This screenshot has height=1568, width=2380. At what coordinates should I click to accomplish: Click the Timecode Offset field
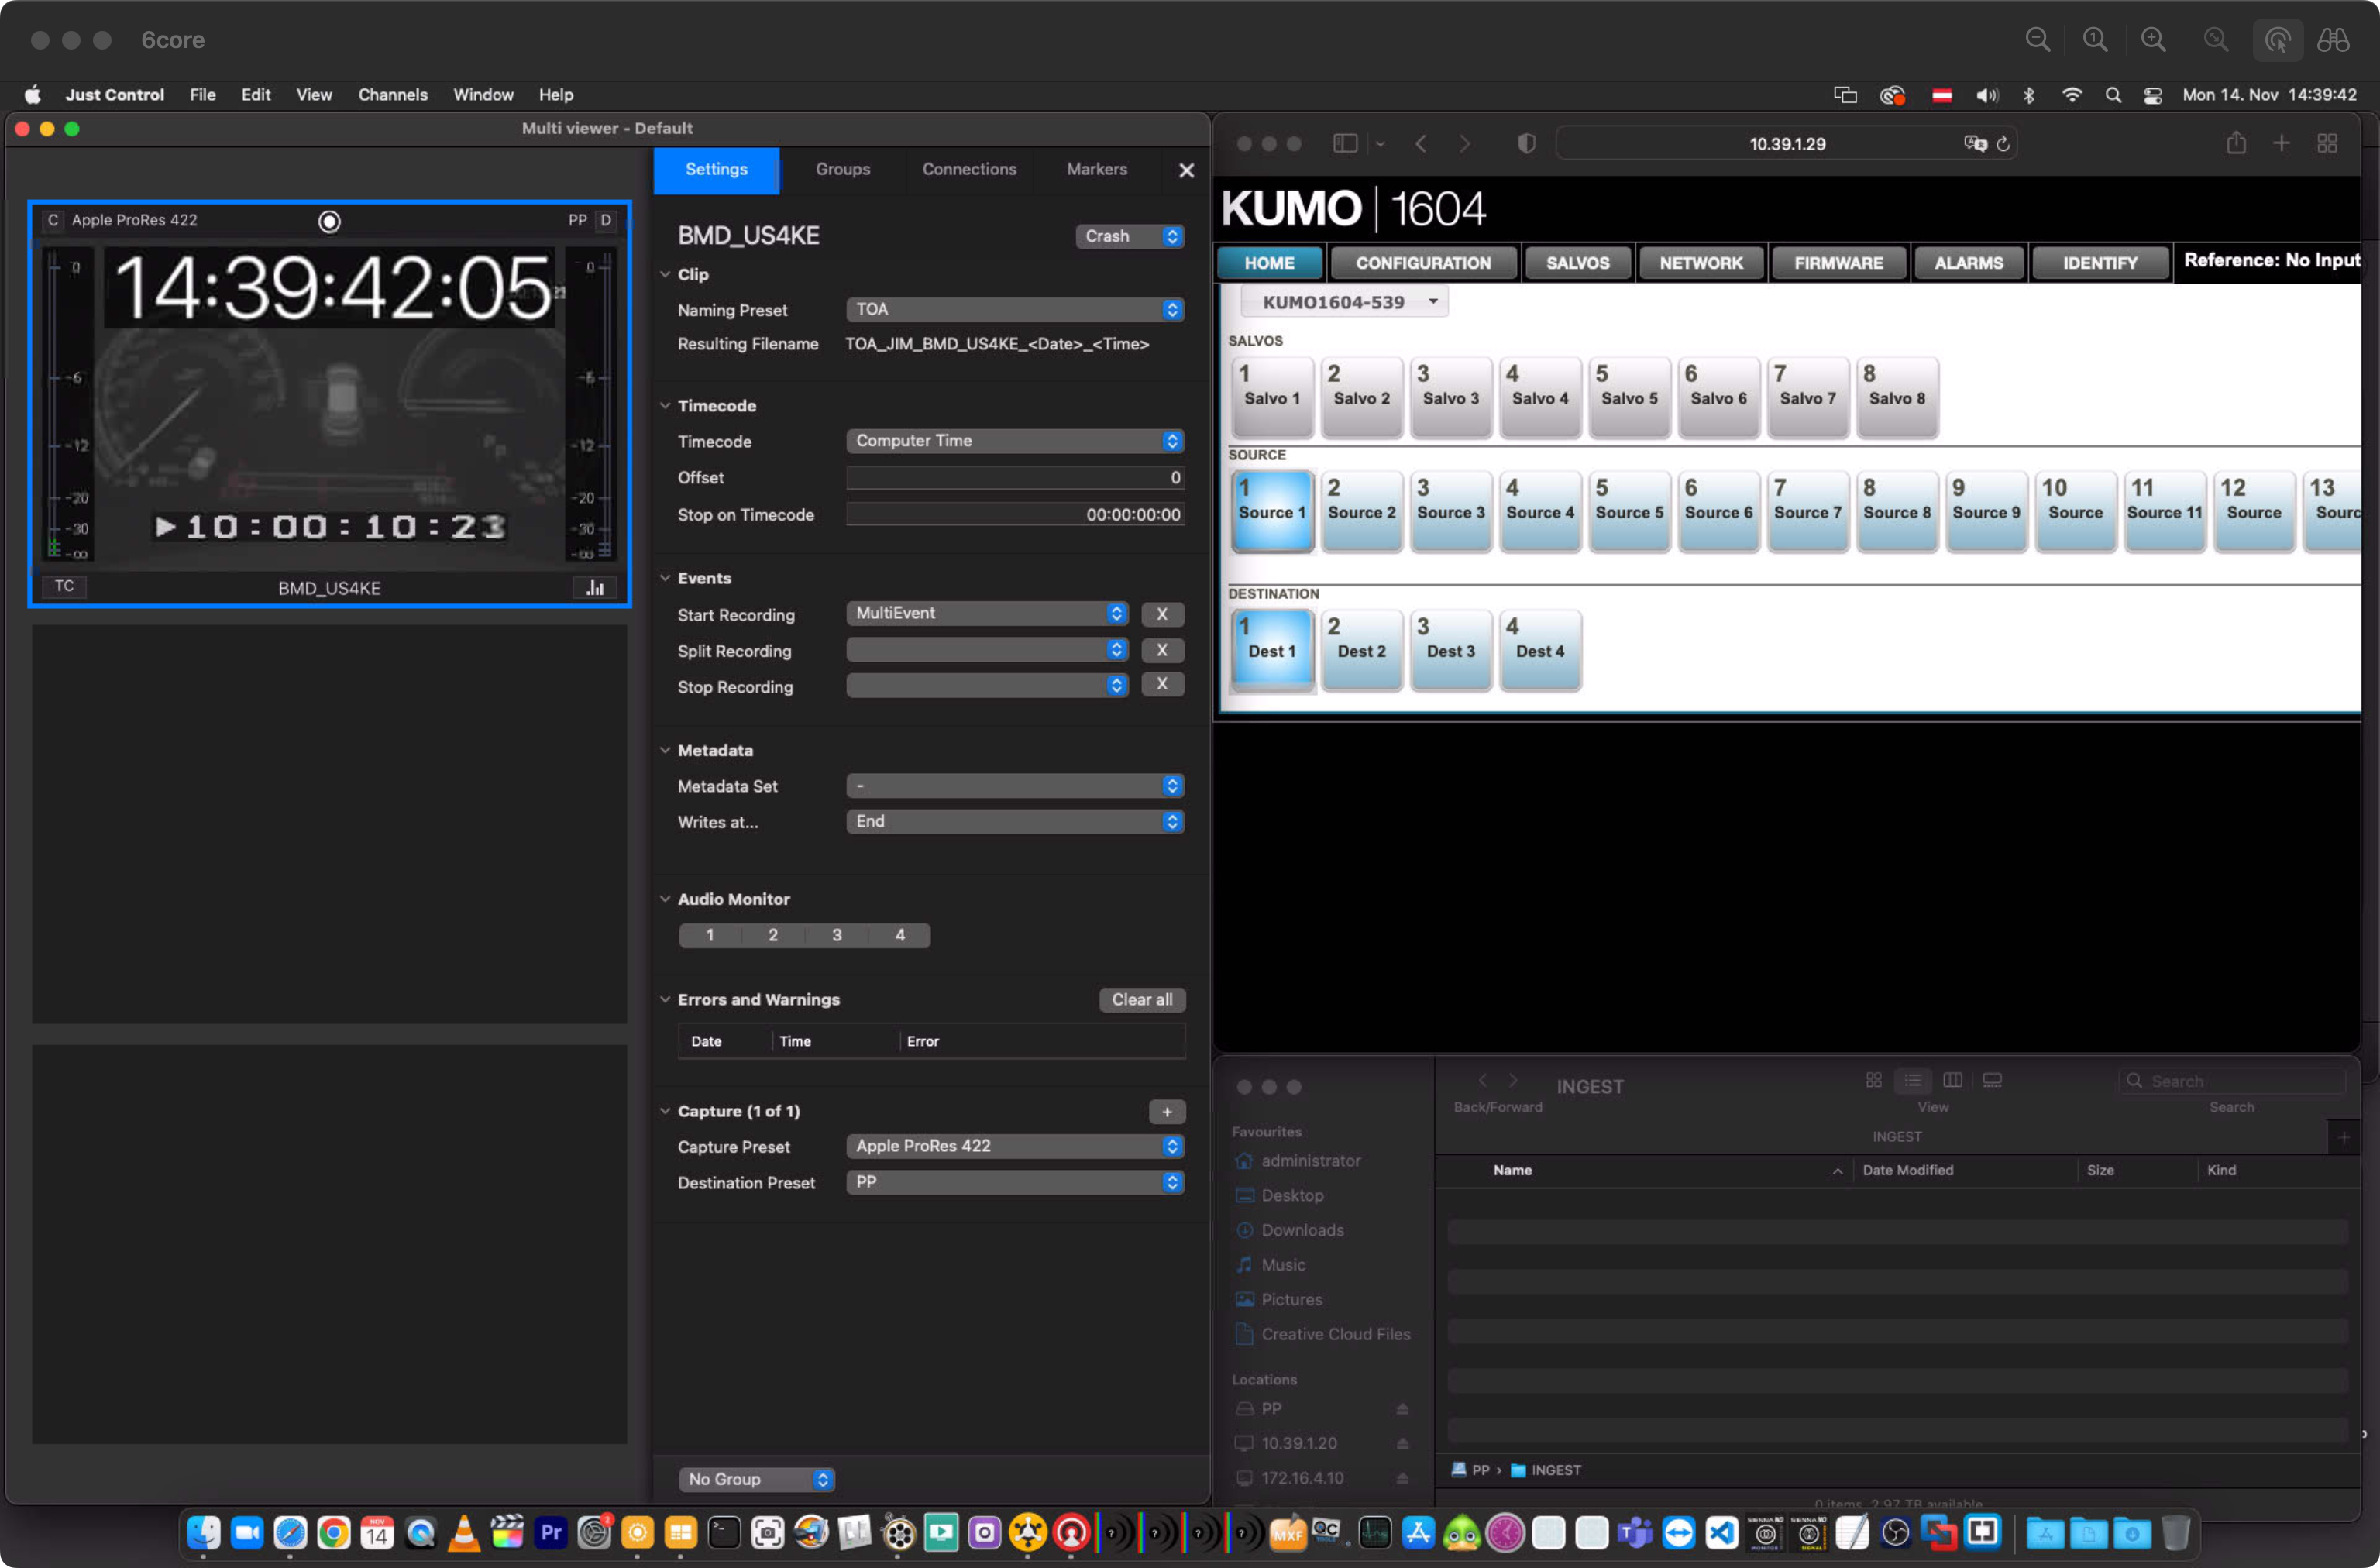tap(1015, 478)
